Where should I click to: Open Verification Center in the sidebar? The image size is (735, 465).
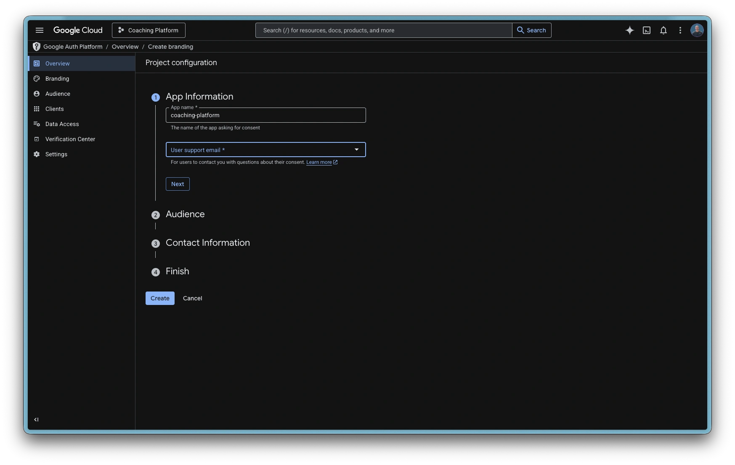click(x=70, y=139)
